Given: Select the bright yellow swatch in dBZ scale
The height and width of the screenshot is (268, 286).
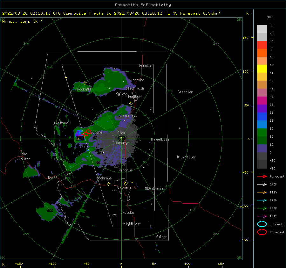Looking at the screenshot, I should [262, 69].
